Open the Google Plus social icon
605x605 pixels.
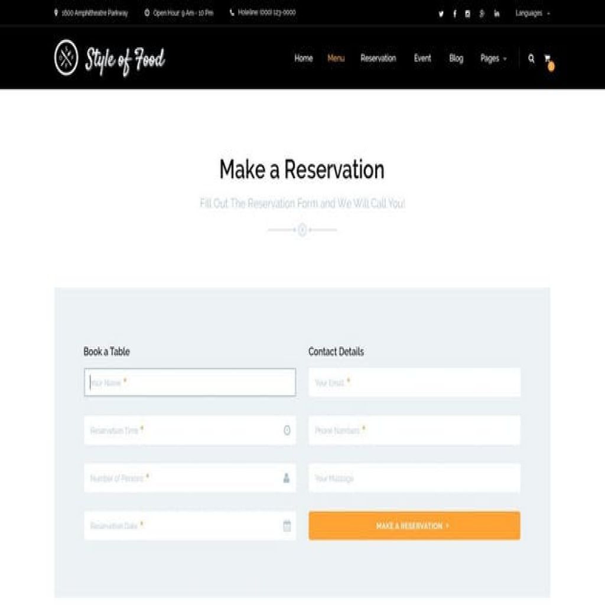(482, 14)
